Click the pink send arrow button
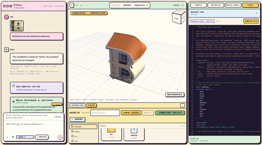The height and width of the screenshot is (145, 262). (x=60, y=137)
